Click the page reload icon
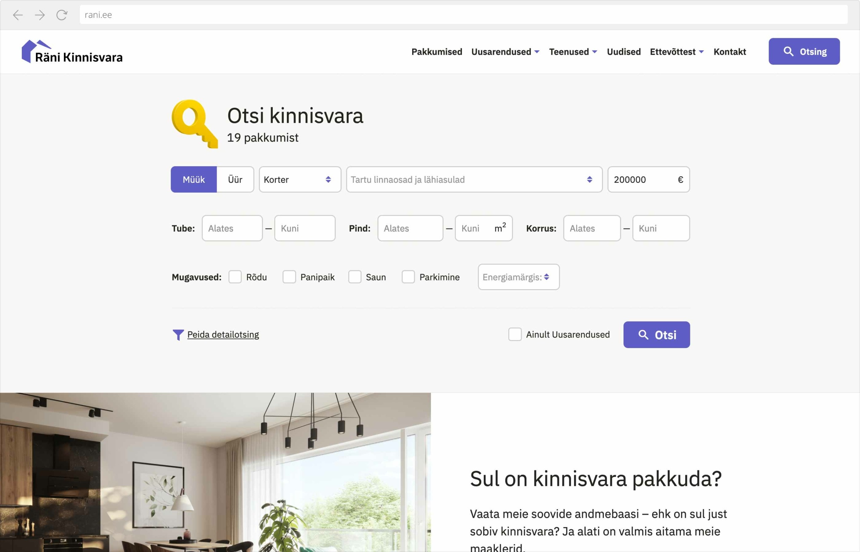Viewport: 860px width, 552px height. coord(61,15)
